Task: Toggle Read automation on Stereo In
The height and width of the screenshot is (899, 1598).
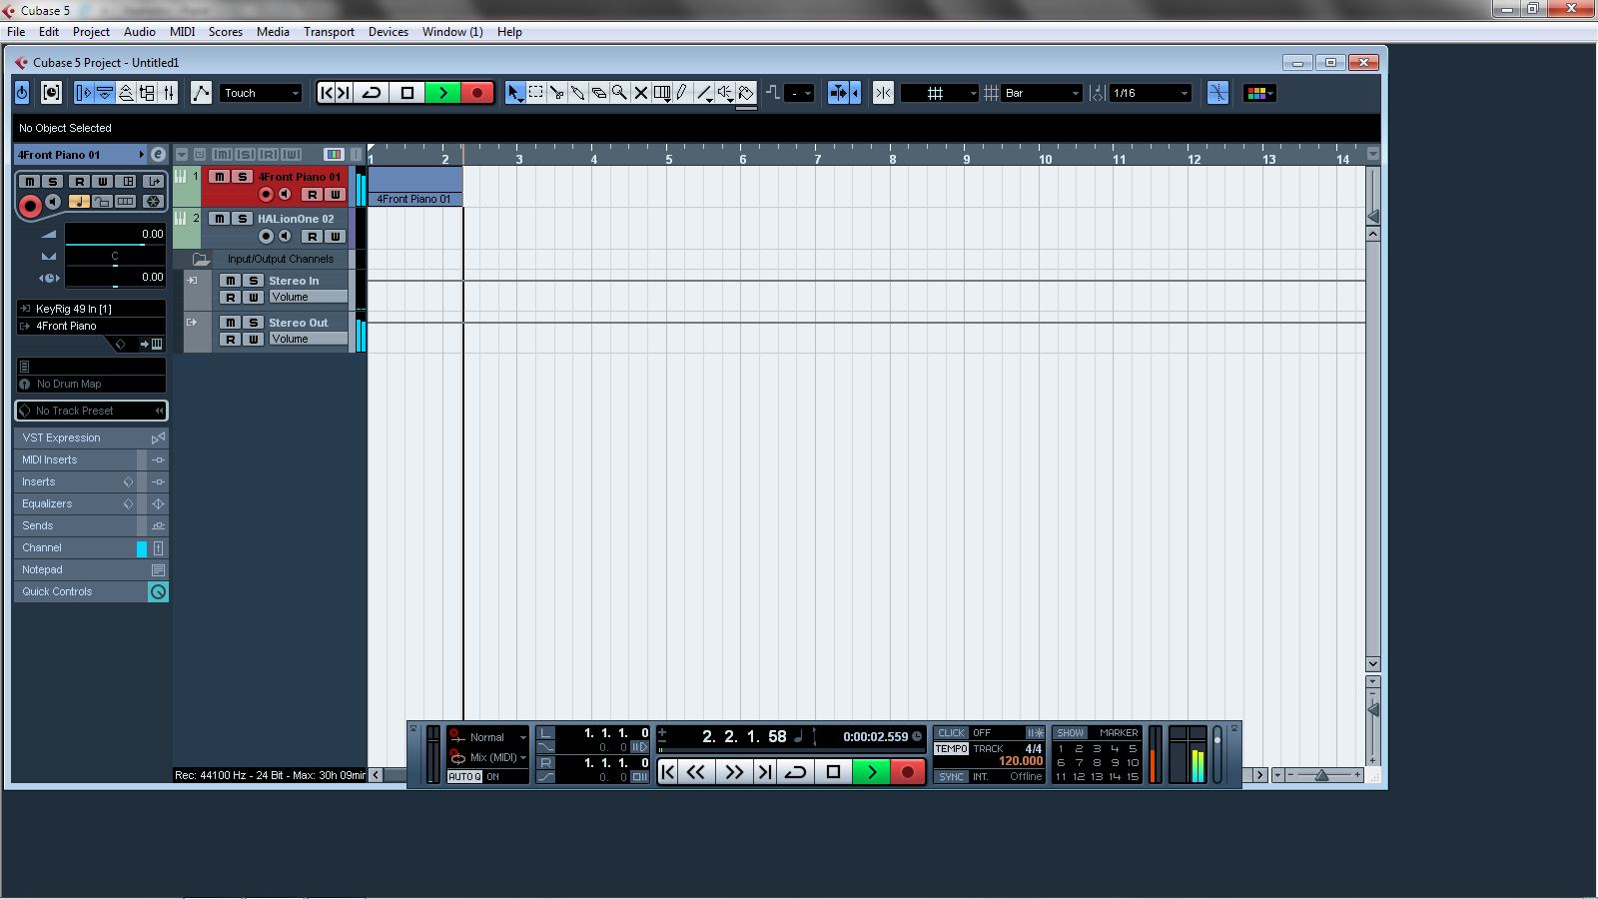Action: [x=231, y=298]
